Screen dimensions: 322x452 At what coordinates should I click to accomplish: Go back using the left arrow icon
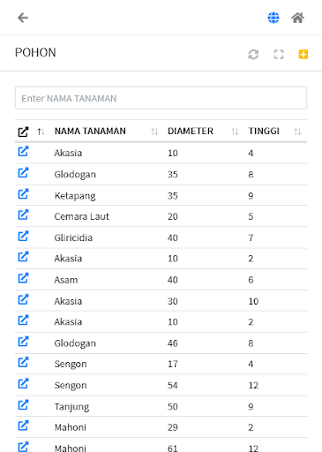tap(23, 18)
